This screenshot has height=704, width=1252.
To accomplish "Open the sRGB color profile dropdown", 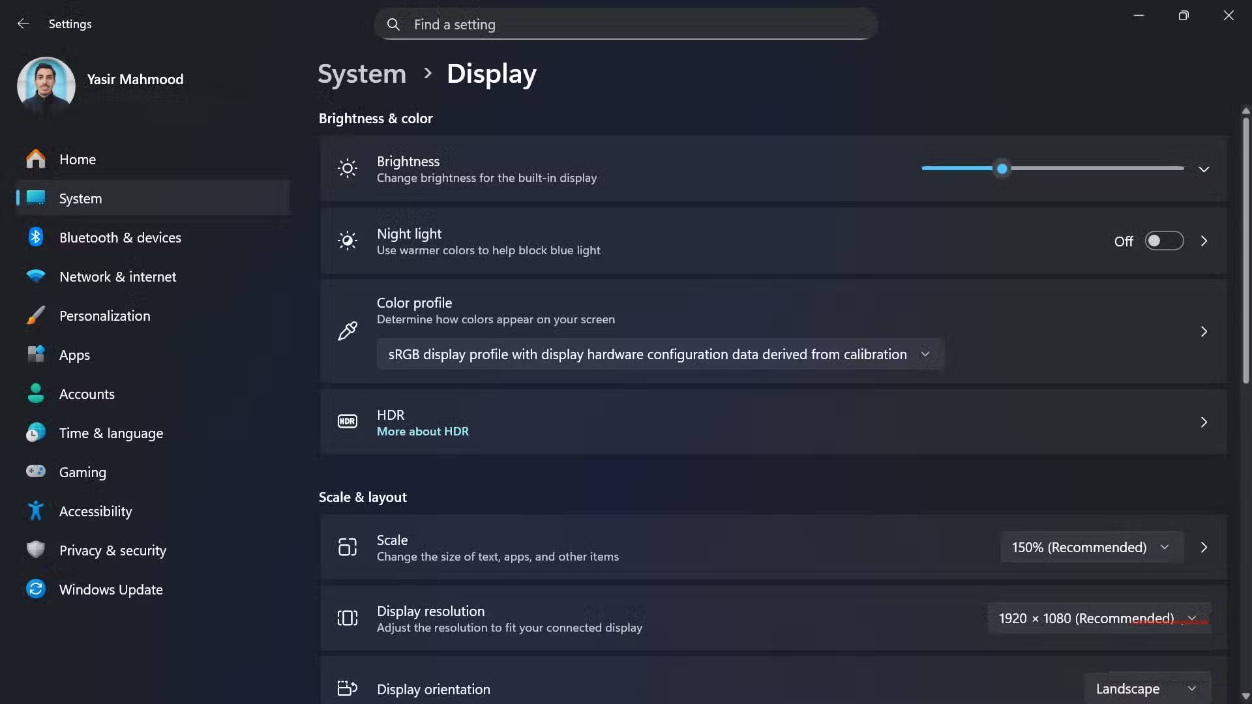I will (660, 355).
